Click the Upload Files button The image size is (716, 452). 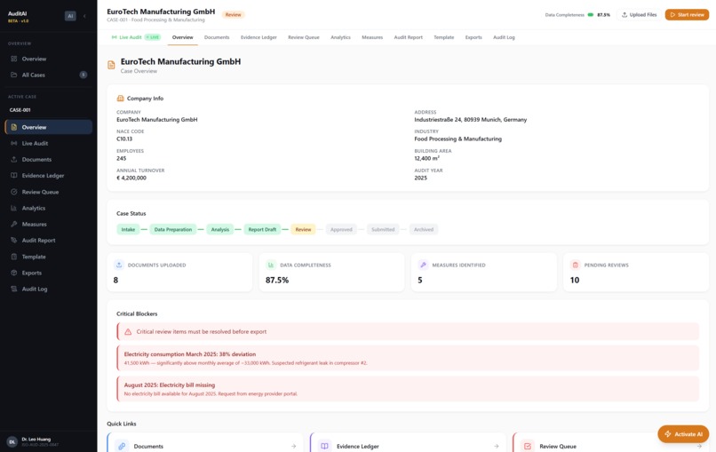click(640, 14)
